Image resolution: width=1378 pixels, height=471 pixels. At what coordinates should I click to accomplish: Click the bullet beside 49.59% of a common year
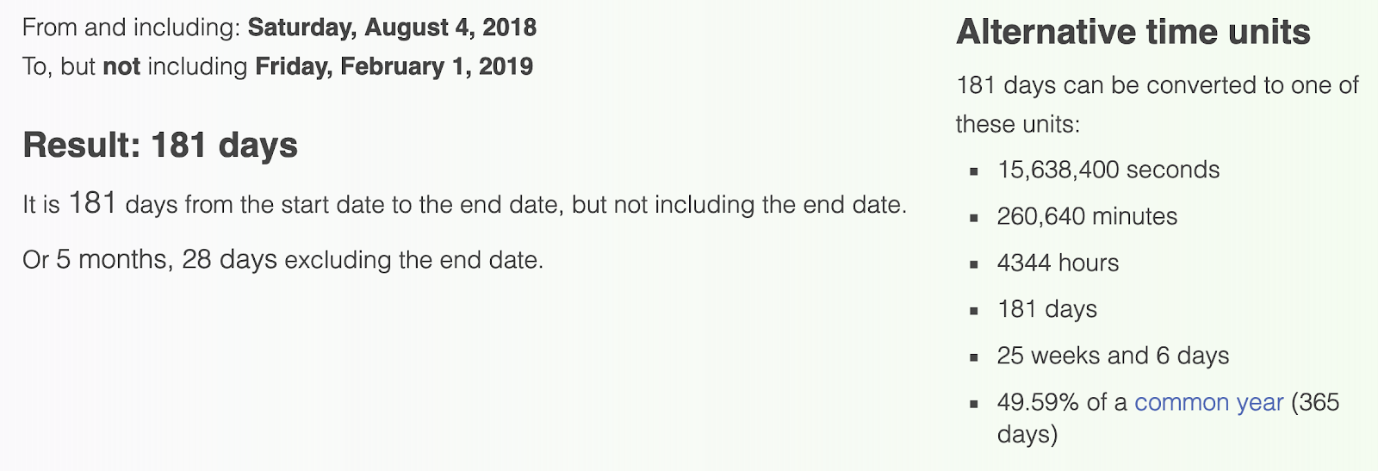click(974, 404)
